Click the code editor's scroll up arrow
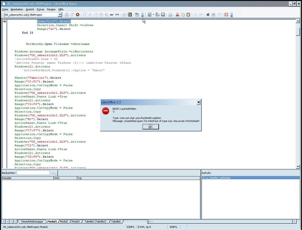The image size is (302, 230). click(x=298, y=21)
